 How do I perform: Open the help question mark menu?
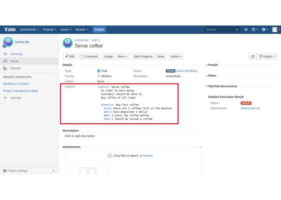click(254, 30)
